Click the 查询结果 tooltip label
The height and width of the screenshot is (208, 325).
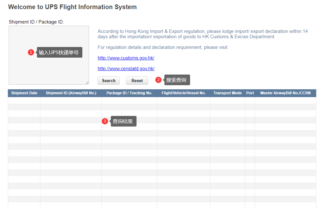click(x=123, y=121)
